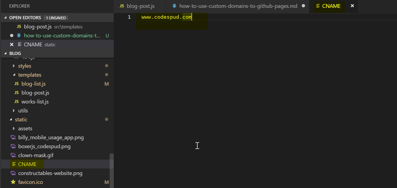Click the assets folder name

pos(25,128)
